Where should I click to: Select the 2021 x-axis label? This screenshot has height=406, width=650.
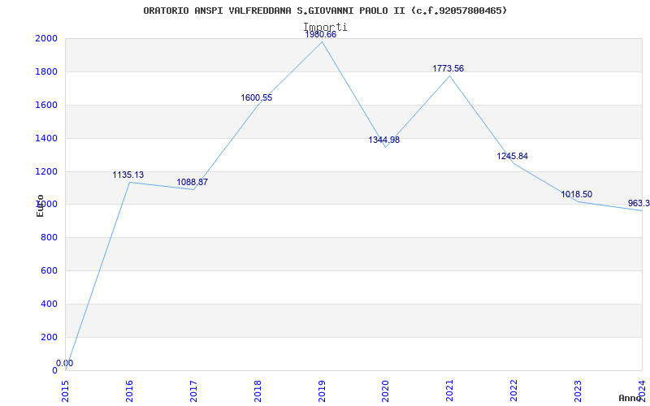[450, 391]
